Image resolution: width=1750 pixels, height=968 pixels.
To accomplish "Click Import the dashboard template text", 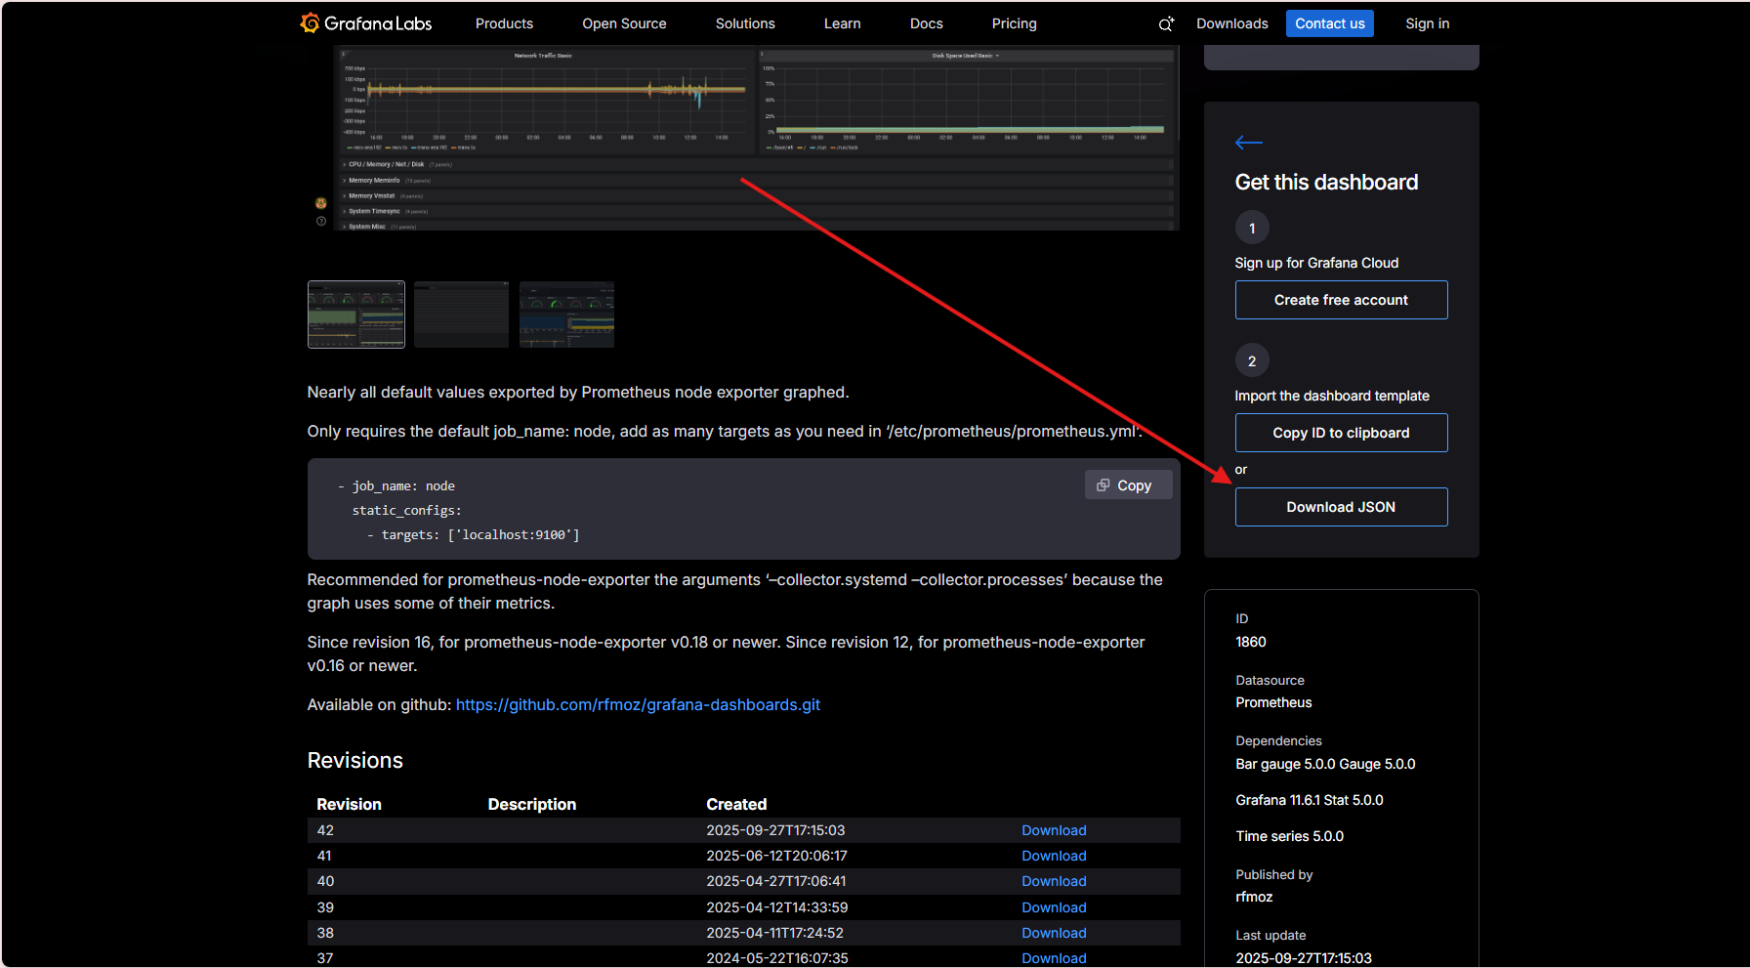I will 1332,396.
